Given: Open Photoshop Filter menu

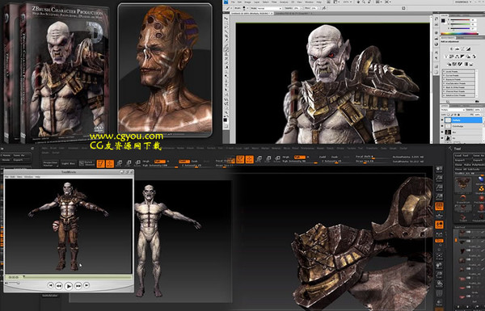Looking at the screenshot, I should tap(274, 2).
